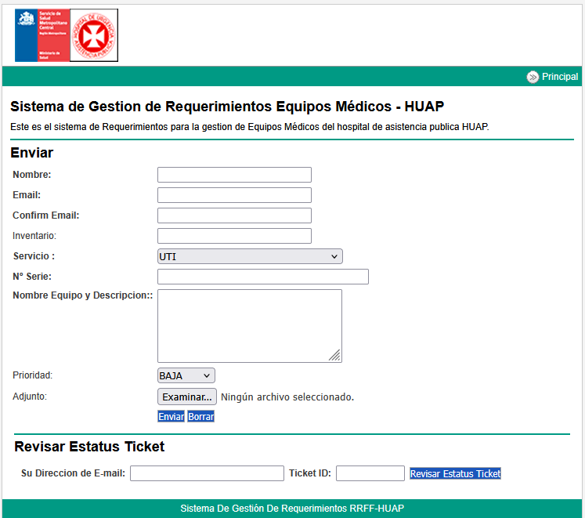
Task: Focus the Confirm Email input field
Action: click(234, 216)
